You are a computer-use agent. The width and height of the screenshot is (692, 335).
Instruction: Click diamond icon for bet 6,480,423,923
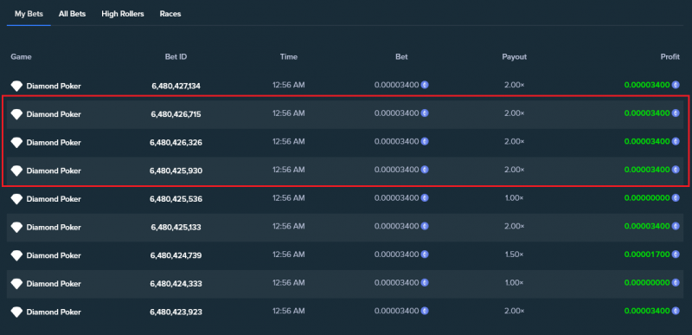pos(16,312)
